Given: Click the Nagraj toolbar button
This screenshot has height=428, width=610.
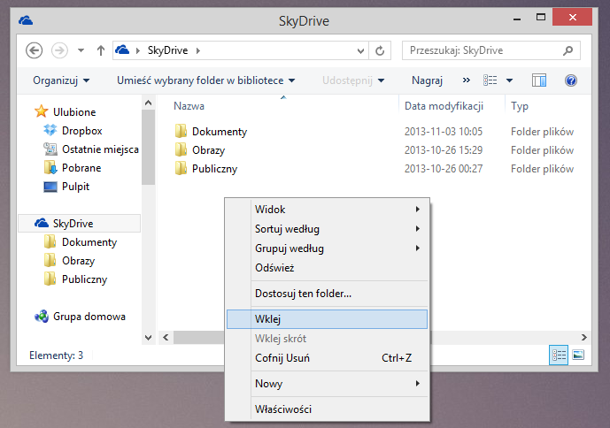Looking at the screenshot, I should point(427,80).
